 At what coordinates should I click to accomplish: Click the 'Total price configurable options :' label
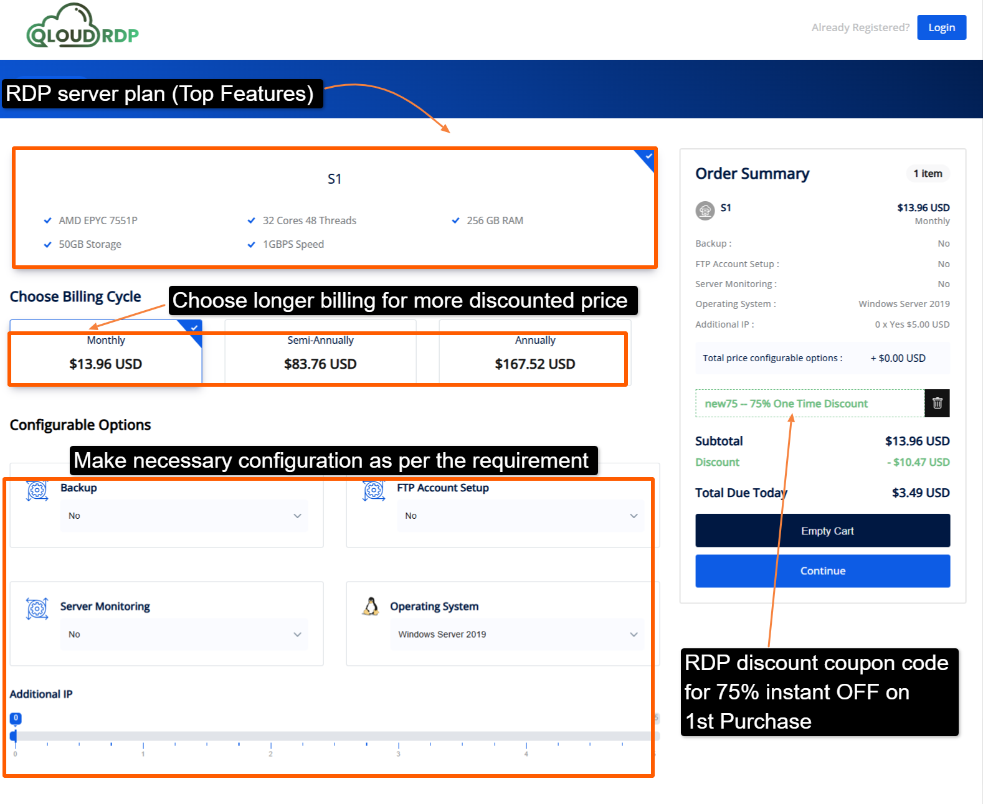[772, 358]
